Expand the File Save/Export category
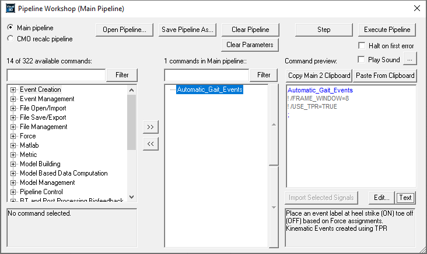 tap(13, 117)
